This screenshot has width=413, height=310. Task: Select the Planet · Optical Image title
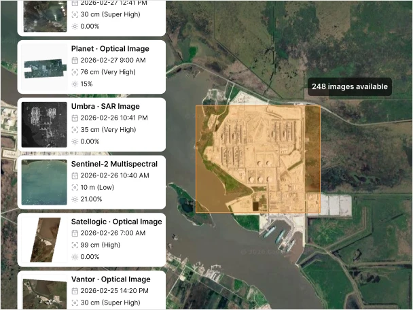coord(110,49)
